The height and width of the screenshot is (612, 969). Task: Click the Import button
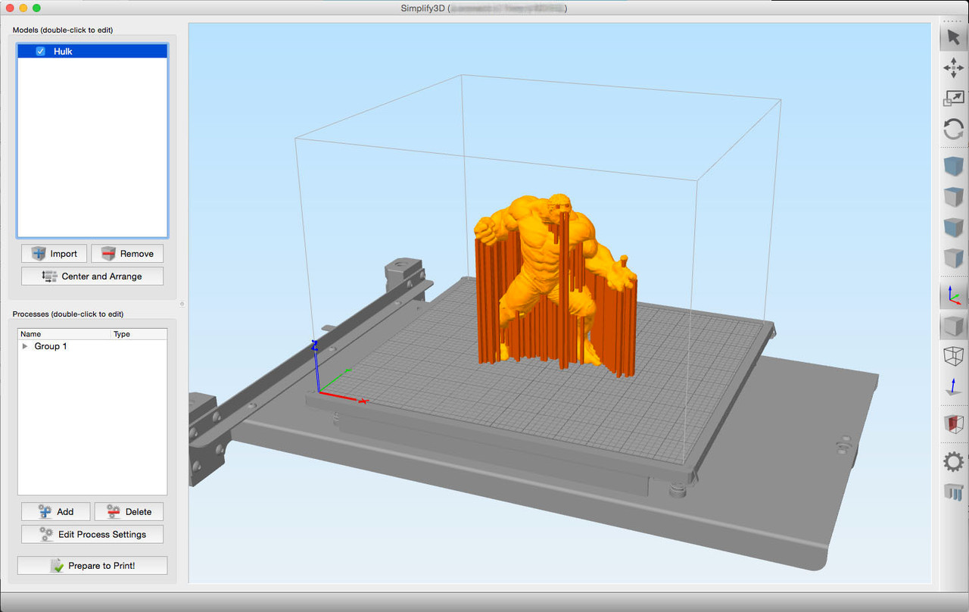54,254
